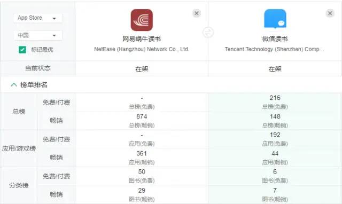Screen dimensions: 342x204
Task: Select the 分类榜 category label
Action: click(x=19, y=185)
